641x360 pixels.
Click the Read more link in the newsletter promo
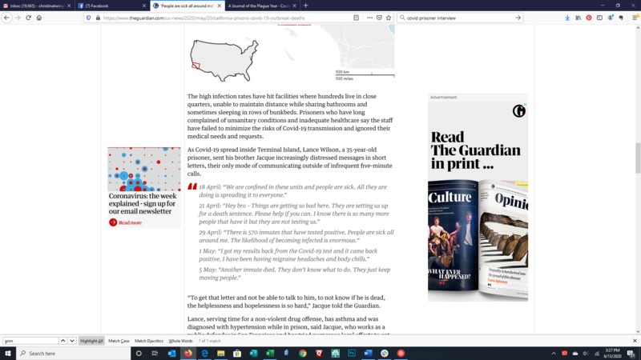[130, 222]
